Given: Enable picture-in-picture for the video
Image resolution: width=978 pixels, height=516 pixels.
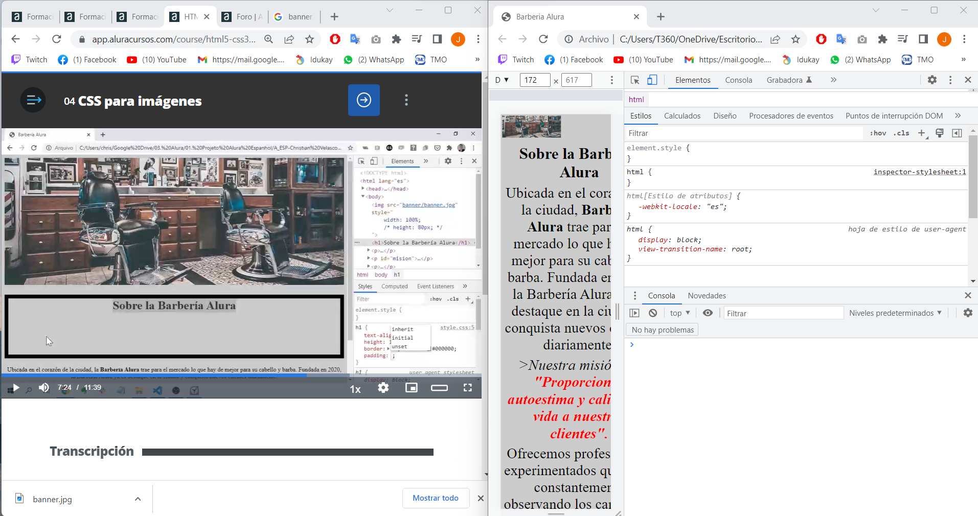Looking at the screenshot, I should (411, 388).
